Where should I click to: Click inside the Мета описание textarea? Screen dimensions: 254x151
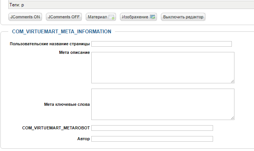coord(163,67)
